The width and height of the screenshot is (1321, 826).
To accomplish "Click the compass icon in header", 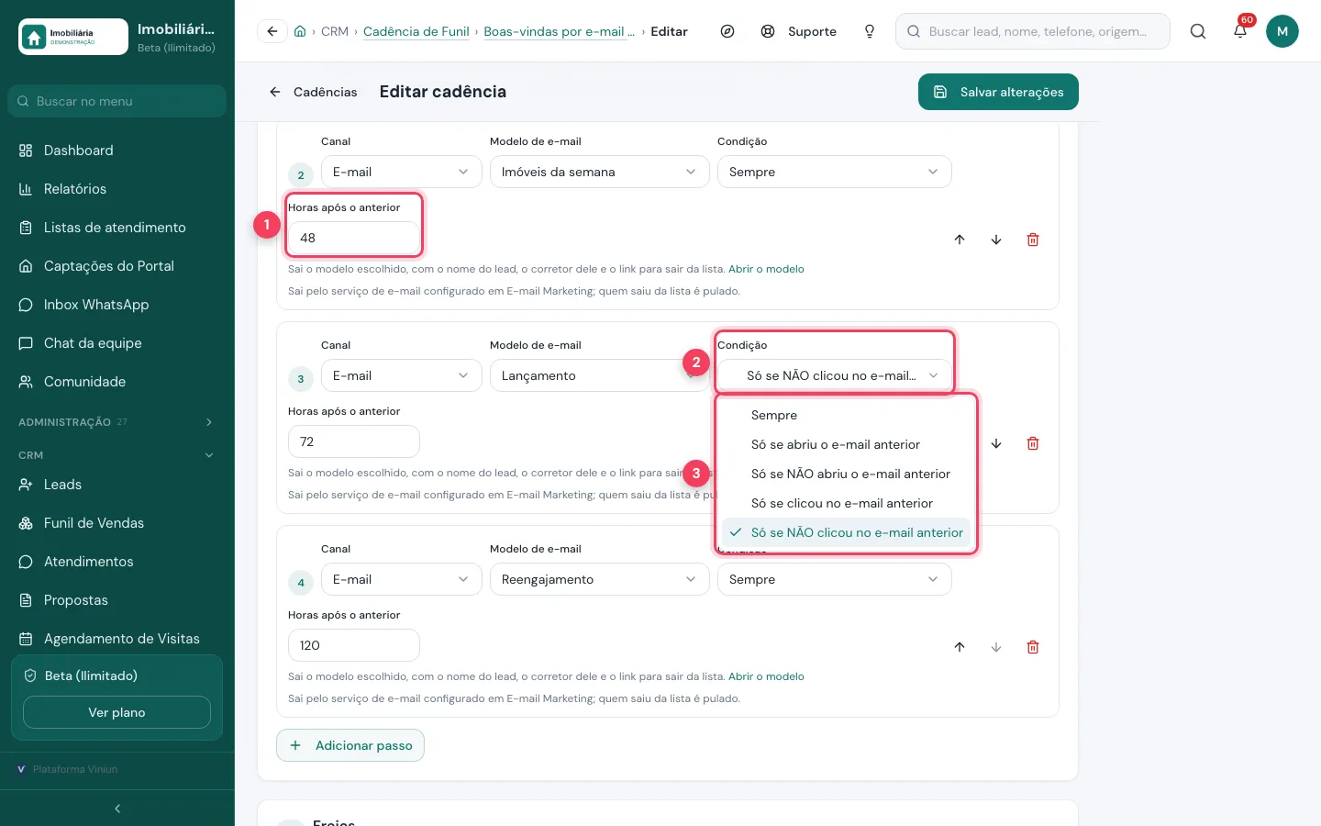I will pyautogui.click(x=727, y=31).
